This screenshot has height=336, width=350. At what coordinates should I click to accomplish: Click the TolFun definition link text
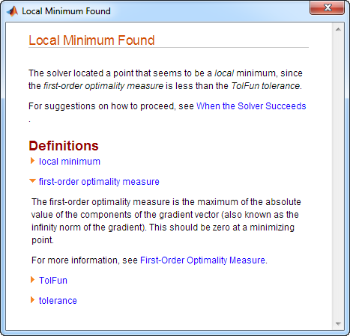53,281
